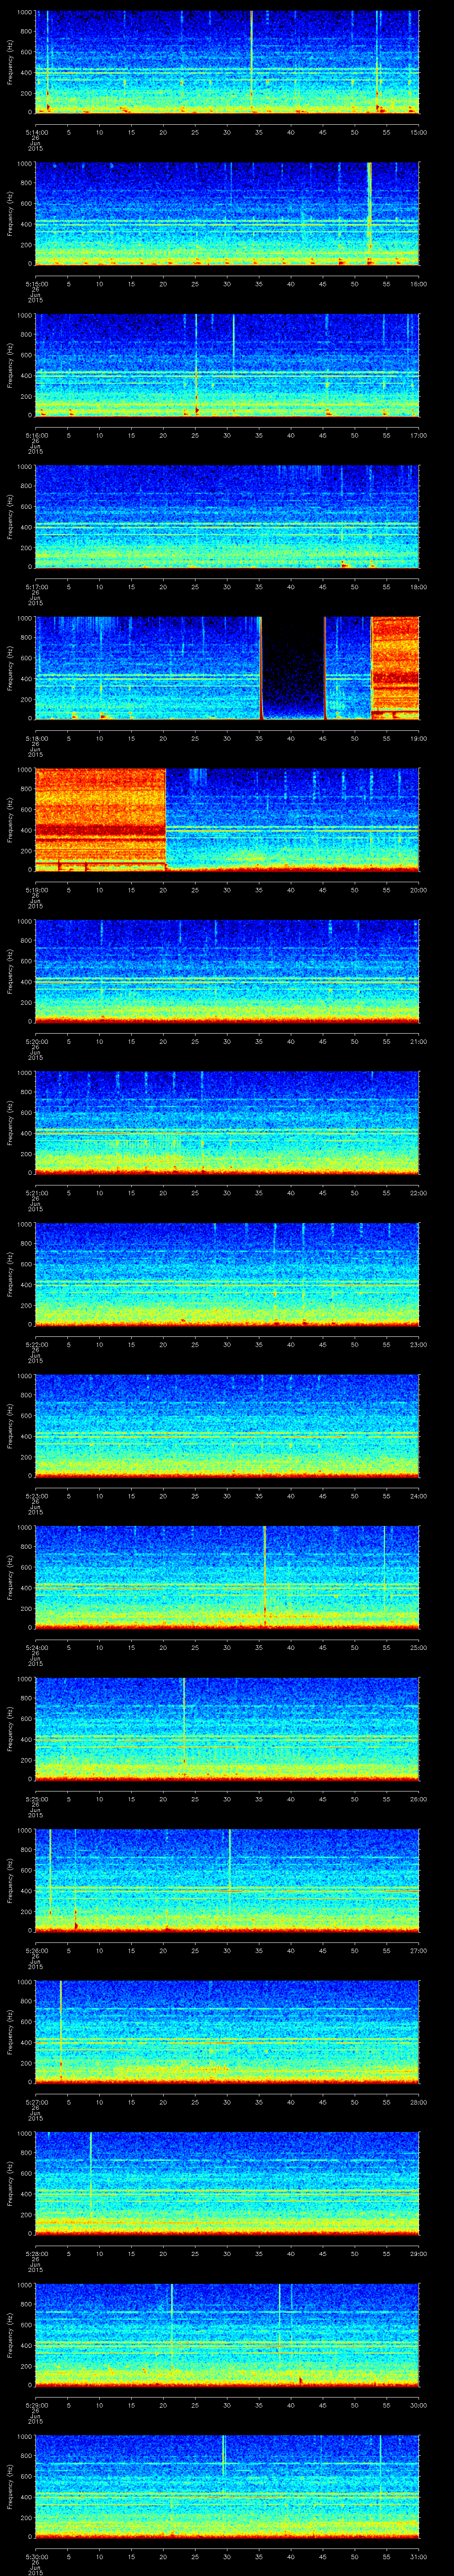Click the '26:00' end time label

(x=418, y=1799)
